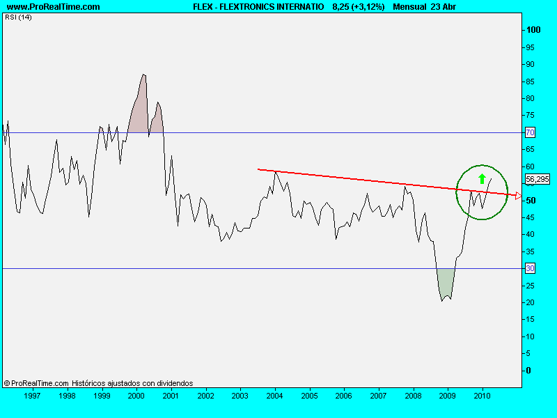Click the www.ProRealTime.com header link
The image size is (557, 418).
pos(54,7)
